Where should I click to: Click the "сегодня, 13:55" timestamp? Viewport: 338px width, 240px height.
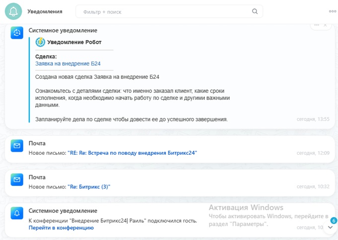click(313, 119)
